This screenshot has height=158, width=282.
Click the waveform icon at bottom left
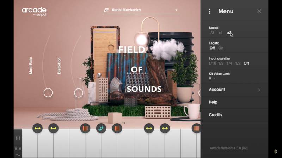click(18, 155)
